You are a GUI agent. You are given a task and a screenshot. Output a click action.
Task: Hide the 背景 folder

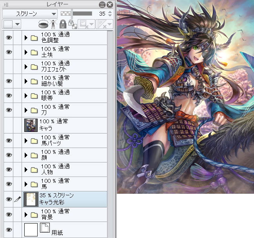(x=9, y=215)
